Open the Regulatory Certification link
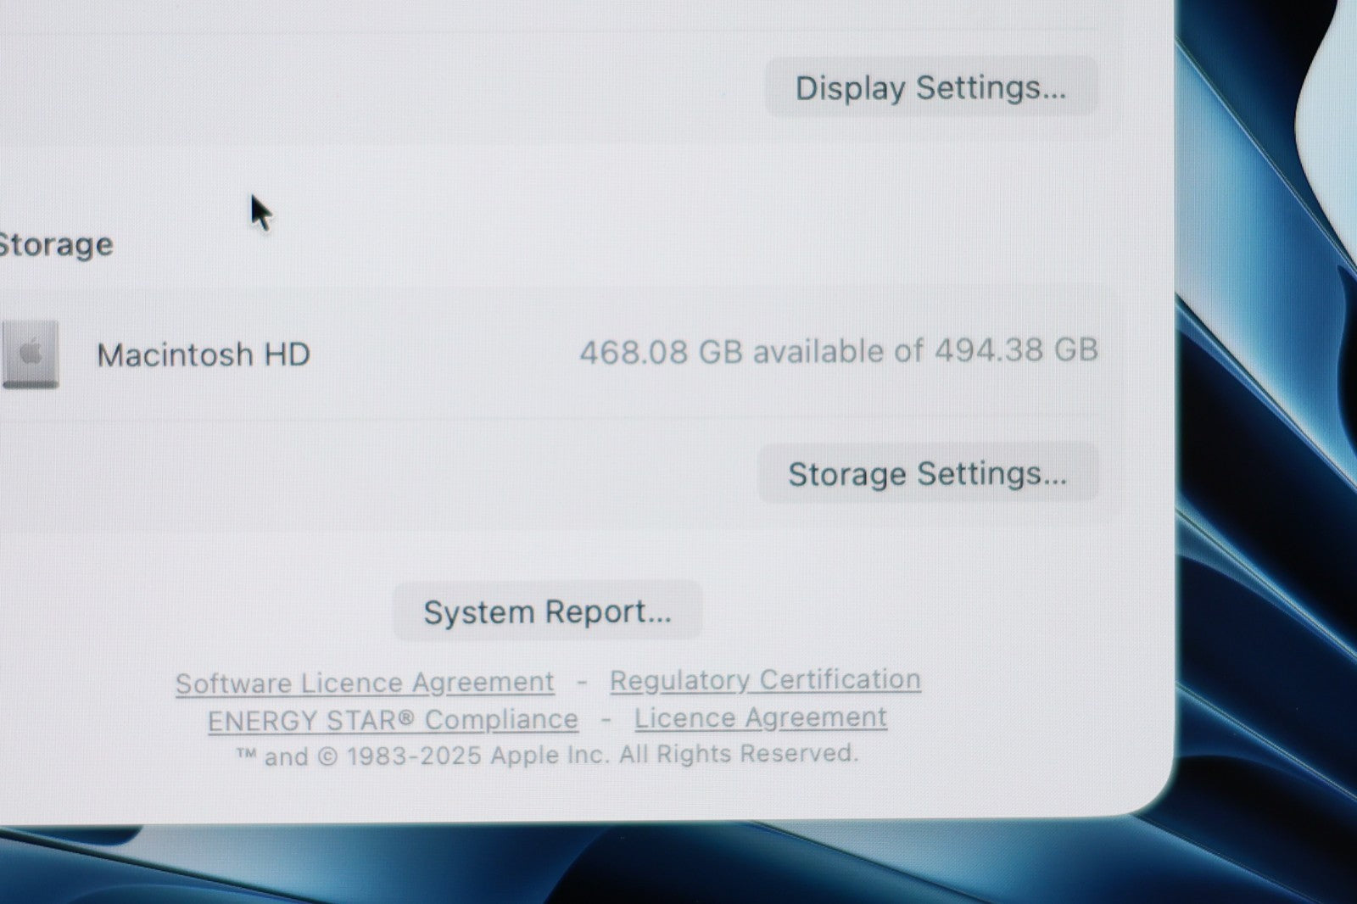 (765, 680)
